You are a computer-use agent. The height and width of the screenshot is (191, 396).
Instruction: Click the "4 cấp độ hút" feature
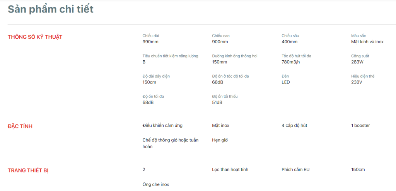tap(294, 126)
